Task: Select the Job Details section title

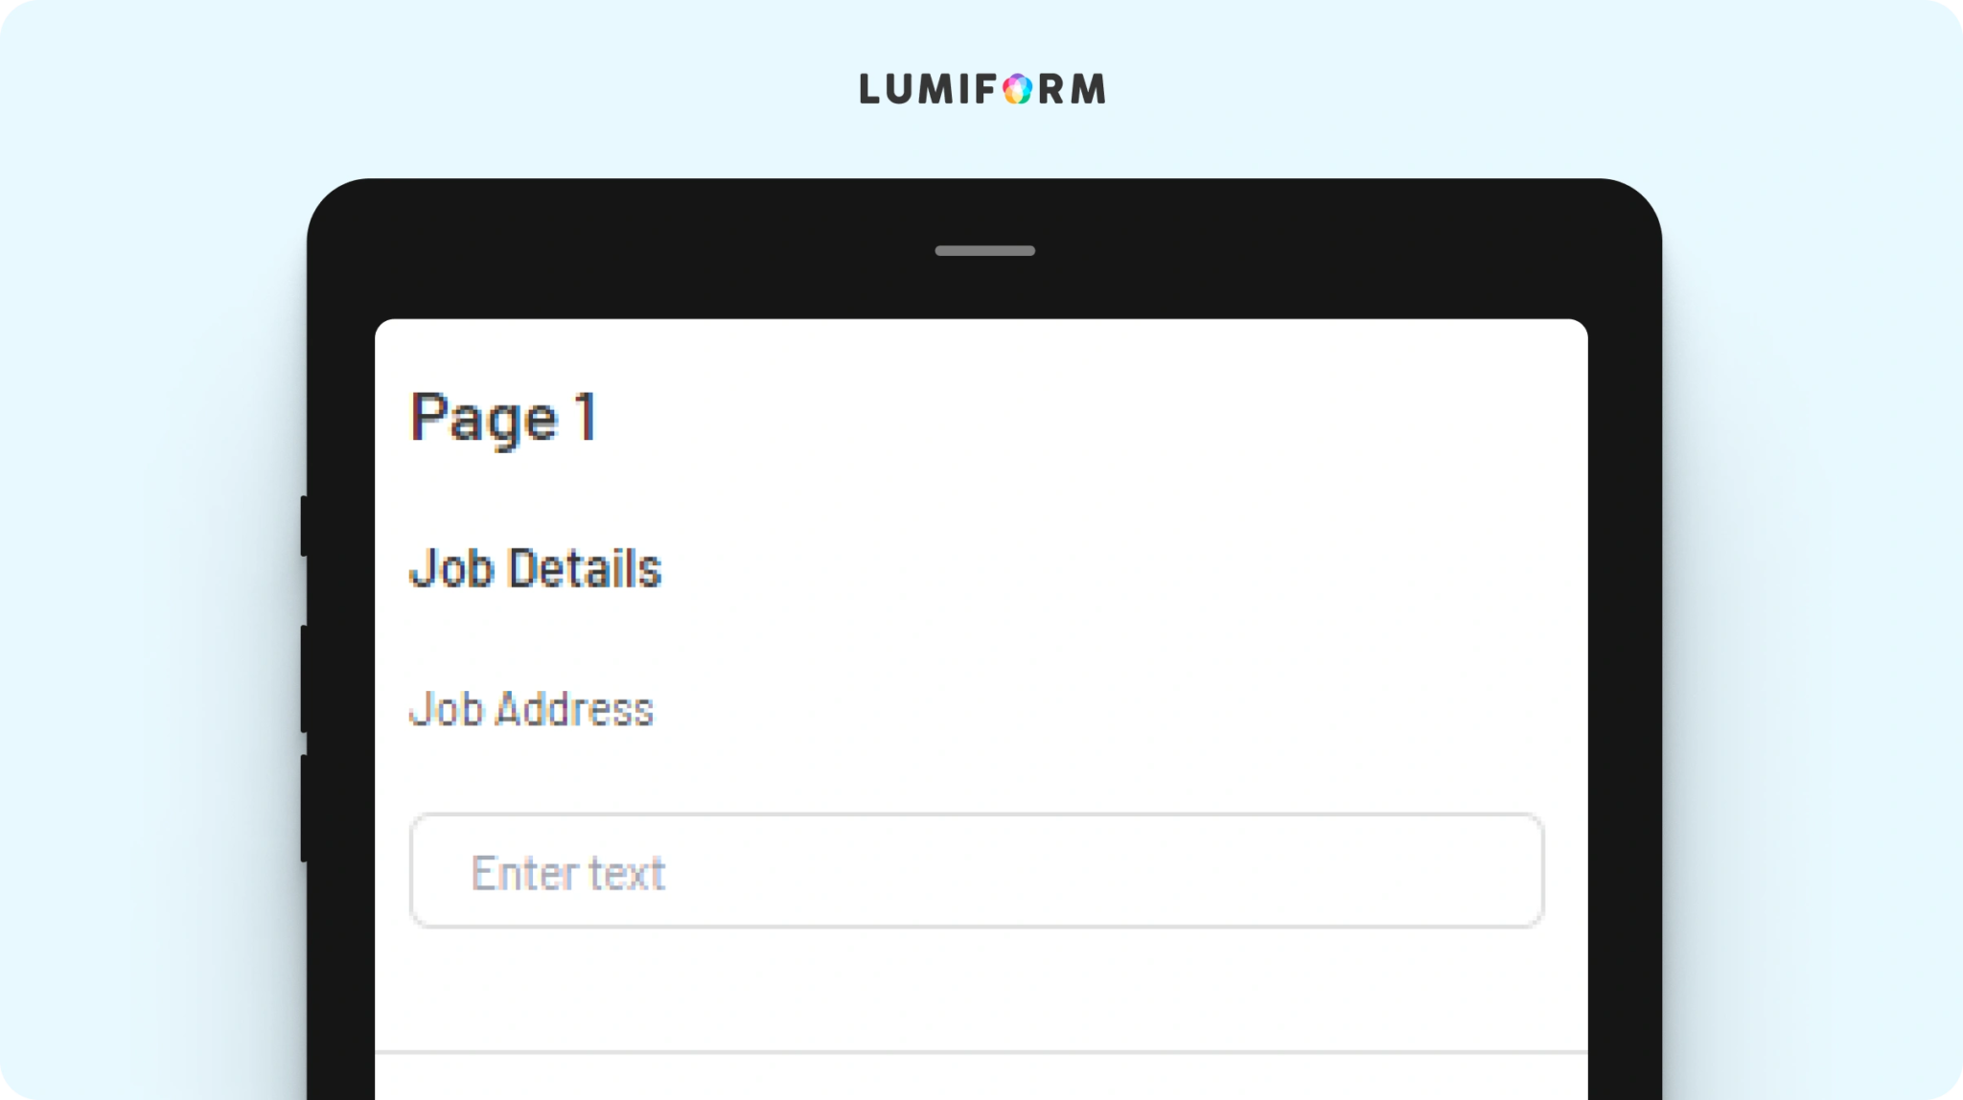Action: pos(535,568)
